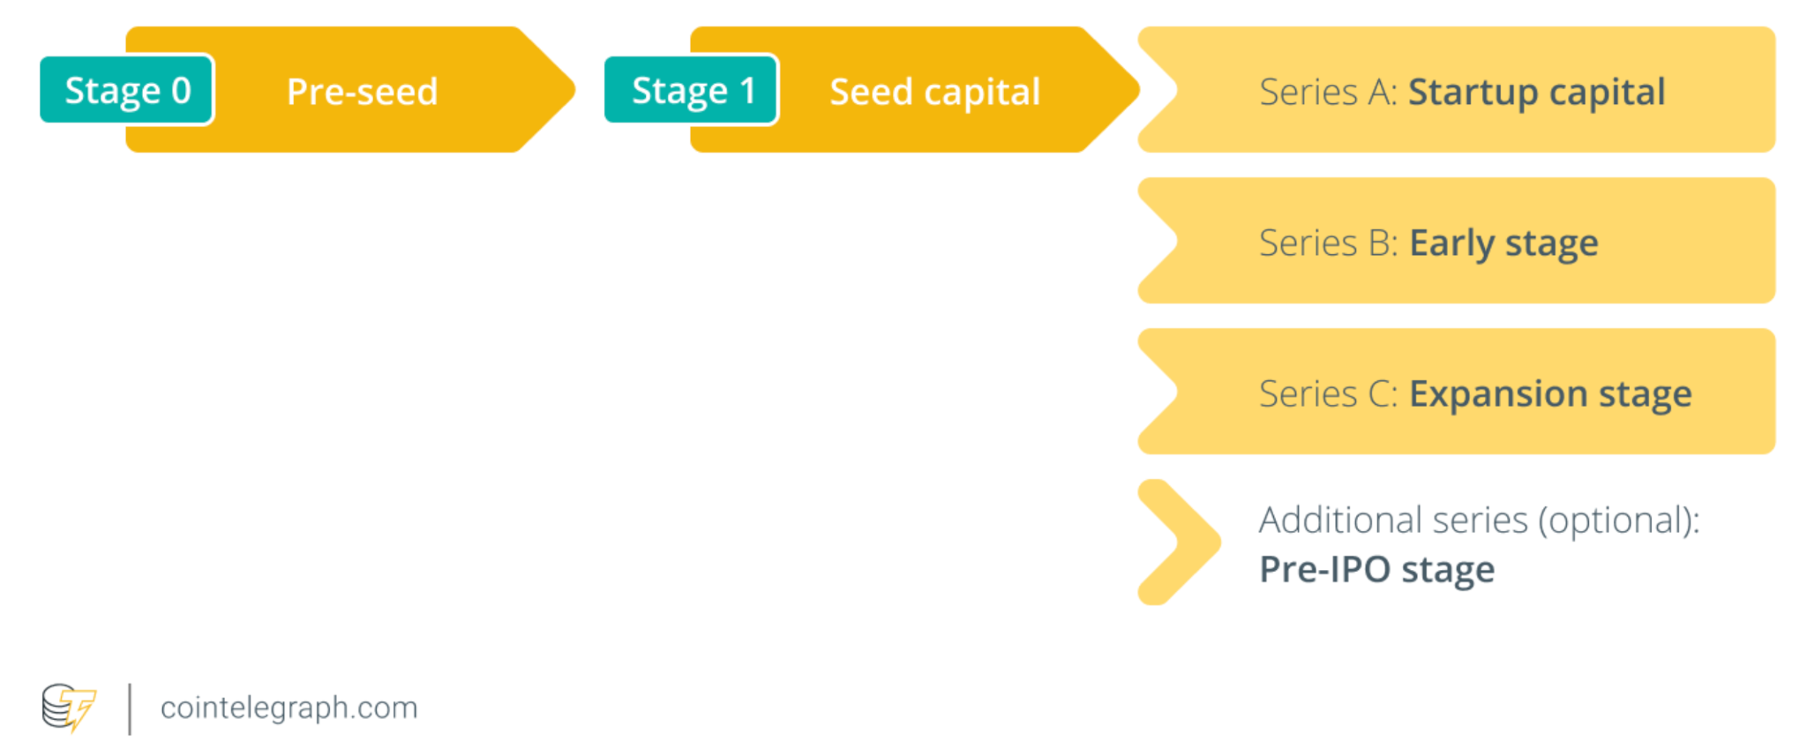
Task: Click the Cointelegraph coin-stack logo icon
Action: pyautogui.click(x=69, y=708)
